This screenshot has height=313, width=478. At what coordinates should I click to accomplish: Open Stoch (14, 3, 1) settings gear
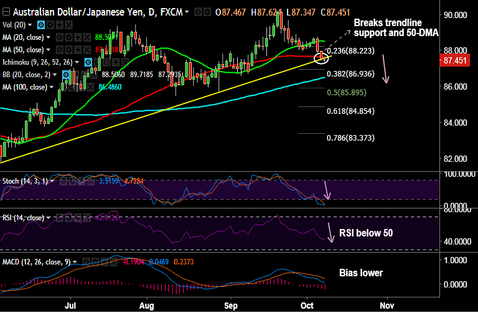(x=72, y=181)
